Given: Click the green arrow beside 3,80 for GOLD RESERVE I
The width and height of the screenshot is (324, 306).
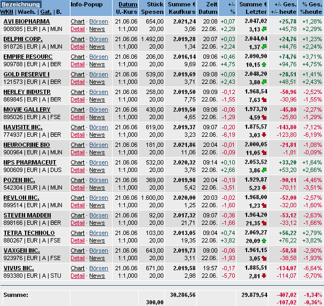Looking at the screenshot, I should tap(264, 82).
